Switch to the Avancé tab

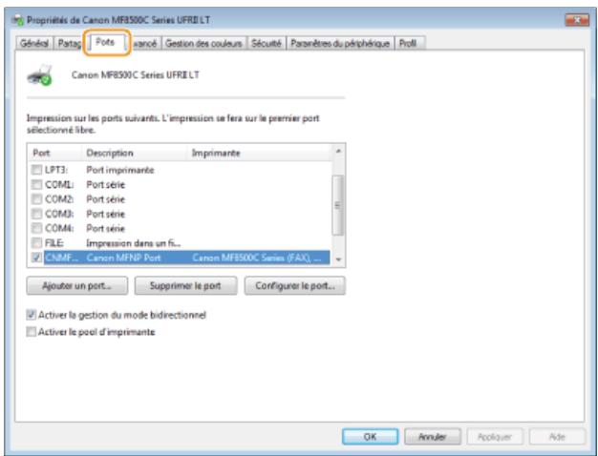tap(144, 44)
